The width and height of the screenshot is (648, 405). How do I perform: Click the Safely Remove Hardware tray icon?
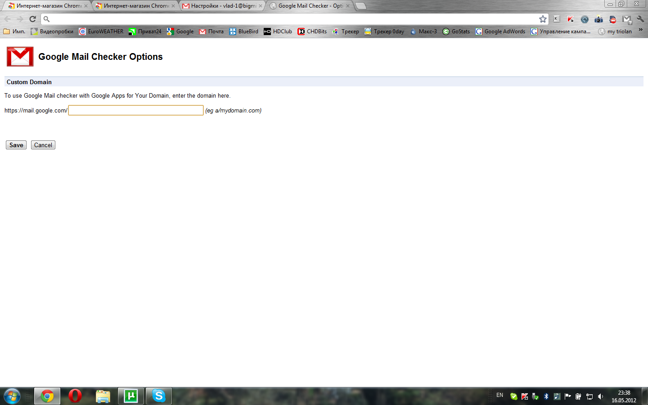535,396
